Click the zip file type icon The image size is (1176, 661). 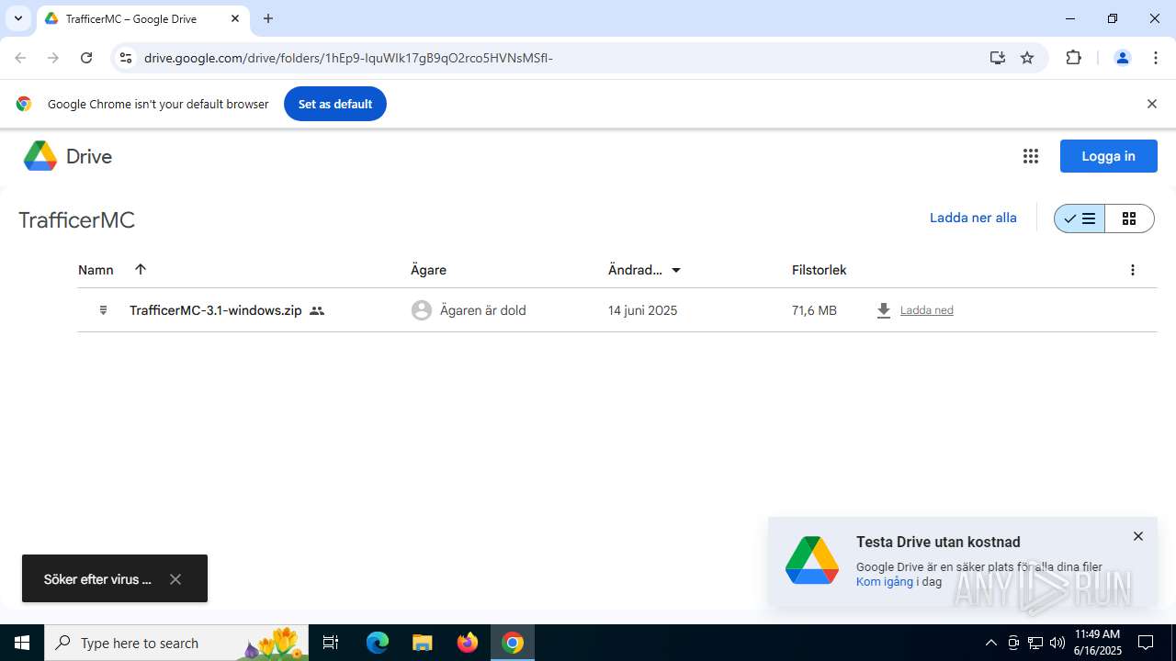click(x=103, y=310)
